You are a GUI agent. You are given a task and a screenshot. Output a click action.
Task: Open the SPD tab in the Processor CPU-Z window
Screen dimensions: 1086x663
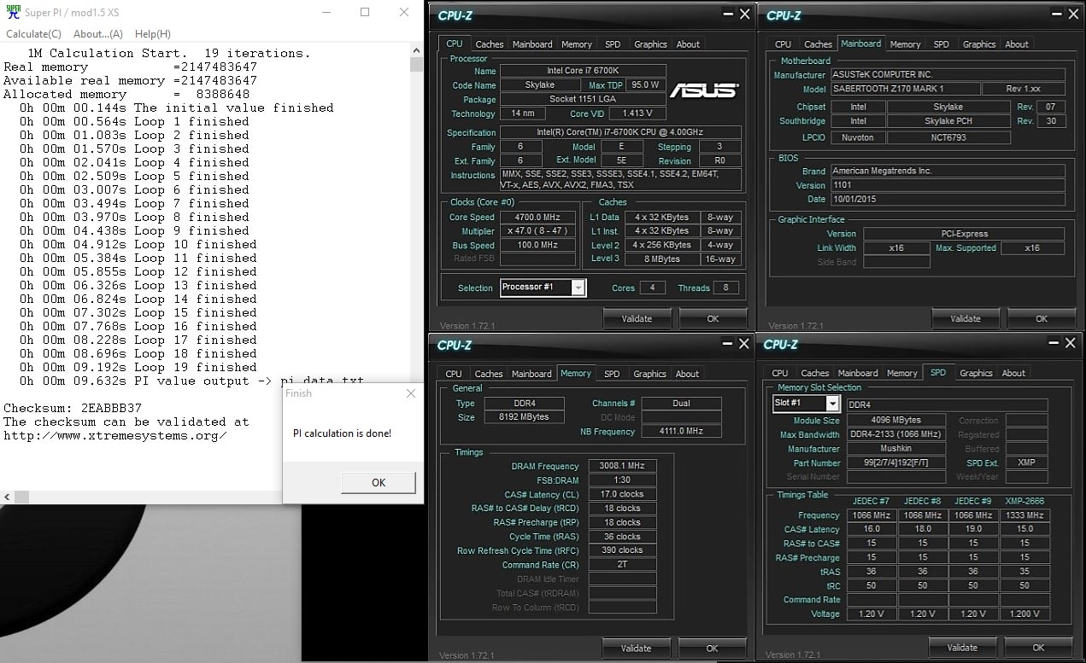point(613,44)
